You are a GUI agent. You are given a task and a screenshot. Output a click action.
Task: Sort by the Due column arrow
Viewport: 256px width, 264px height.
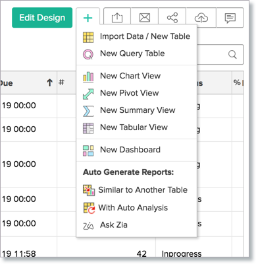(x=49, y=83)
